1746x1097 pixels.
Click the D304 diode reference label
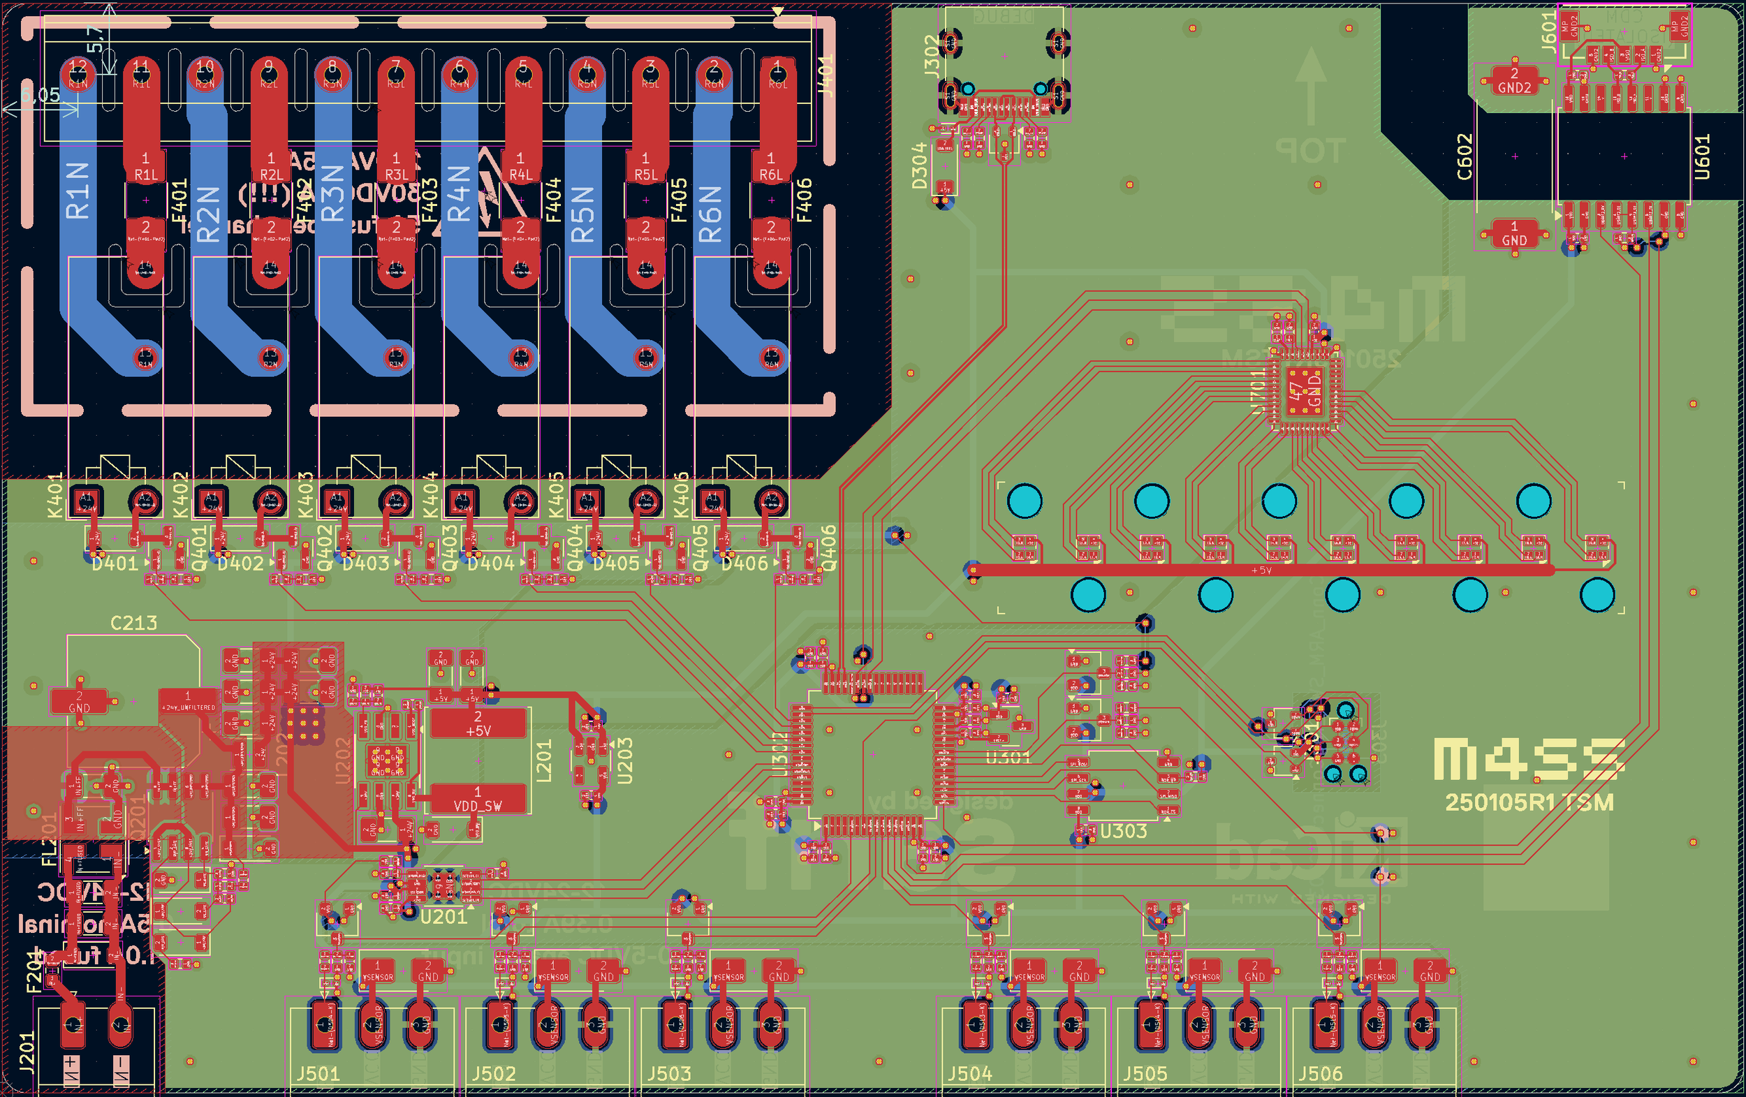[x=919, y=165]
